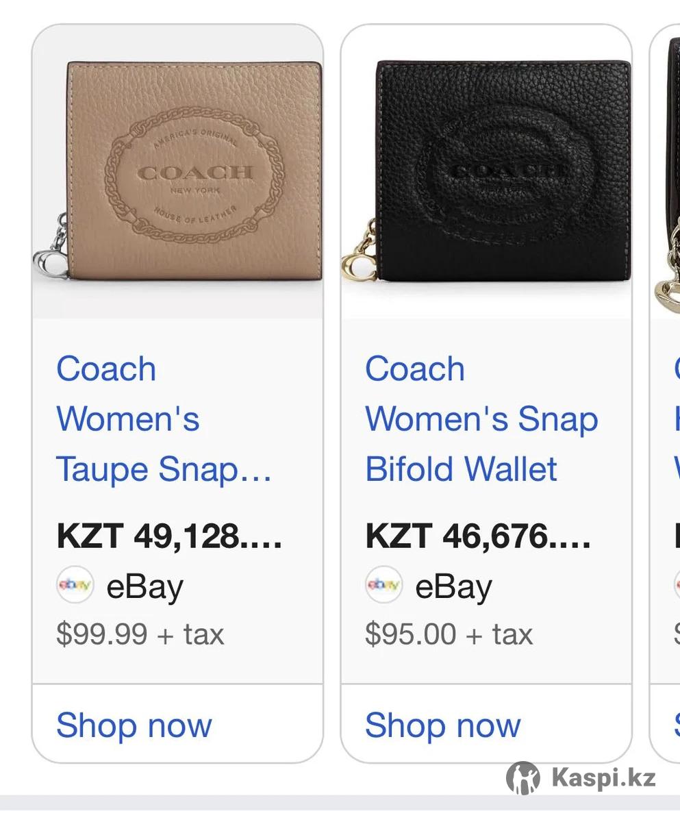Click the $95.00 + tax text

pyautogui.click(x=449, y=634)
